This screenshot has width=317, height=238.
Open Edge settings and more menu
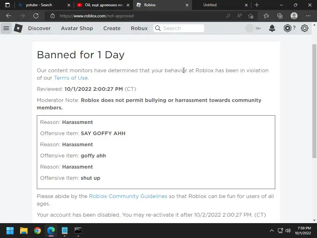[308, 16]
